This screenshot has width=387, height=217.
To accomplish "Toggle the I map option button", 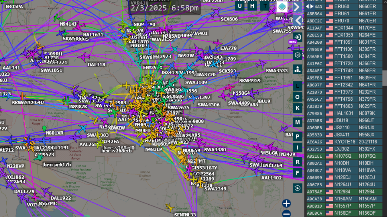I will pos(298,147).
